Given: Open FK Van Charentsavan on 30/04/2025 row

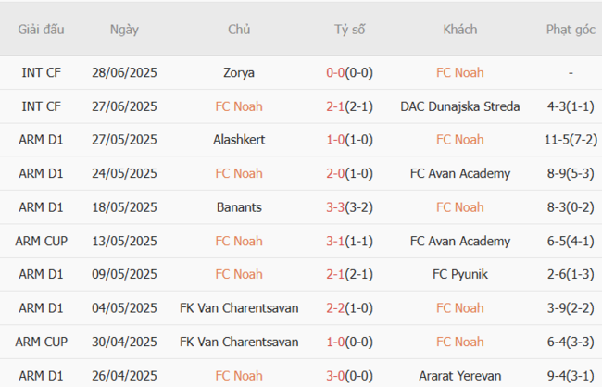Looking at the screenshot, I should [x=239, y=343].
